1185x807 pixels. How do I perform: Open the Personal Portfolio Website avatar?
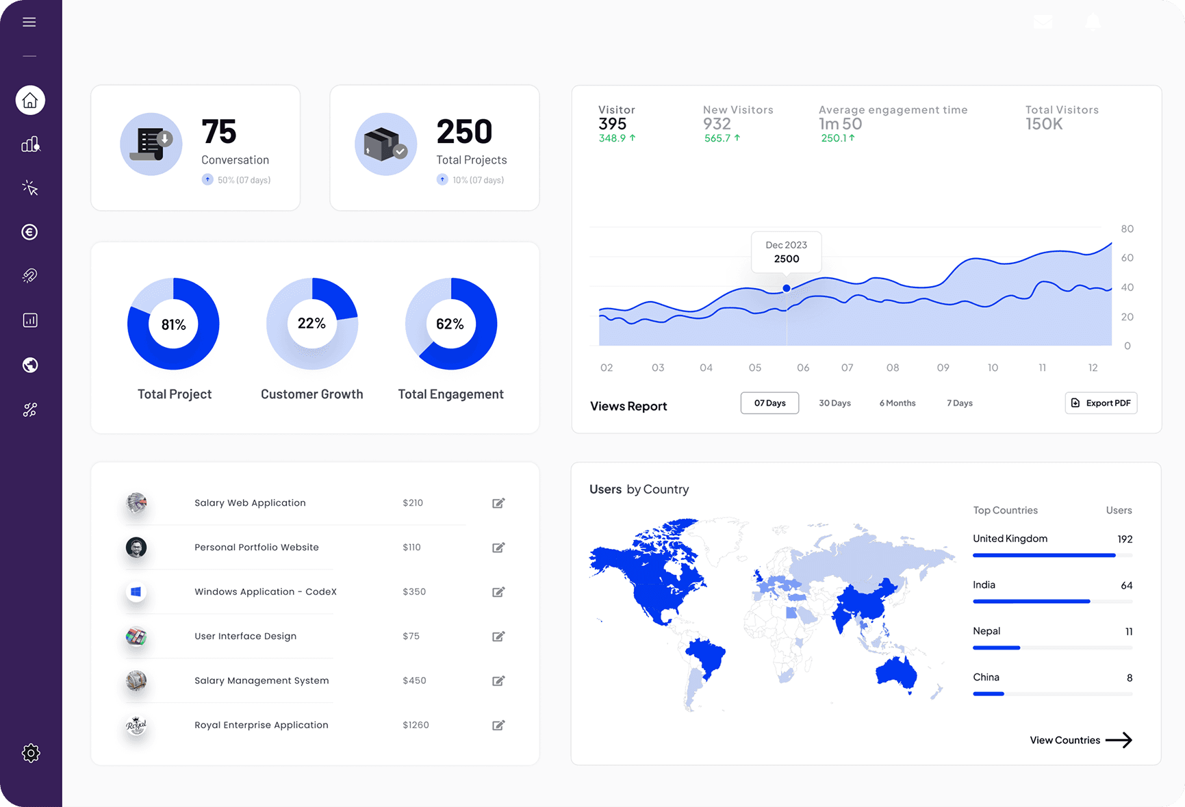tap(136, 548)
